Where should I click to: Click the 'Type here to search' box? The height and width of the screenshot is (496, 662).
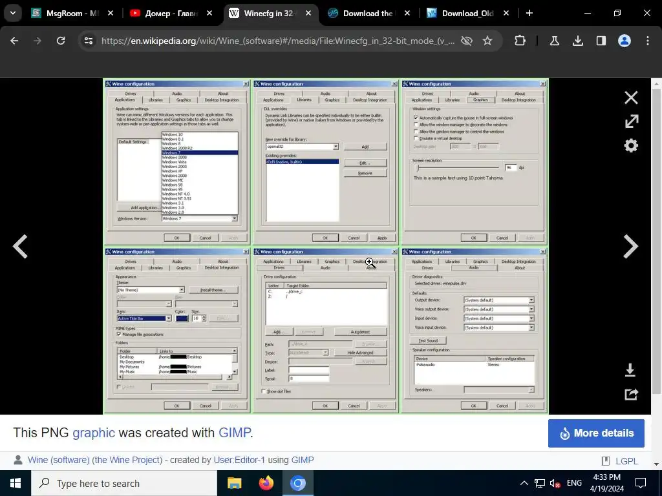coord(124,483)
